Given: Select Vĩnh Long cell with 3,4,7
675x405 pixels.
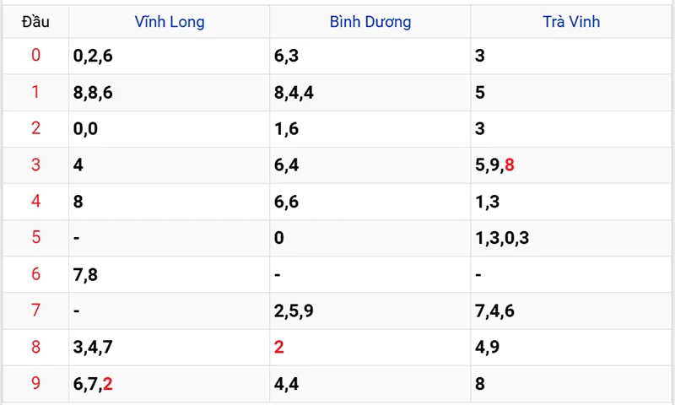Looking at the screenshot, I should 91,348.
